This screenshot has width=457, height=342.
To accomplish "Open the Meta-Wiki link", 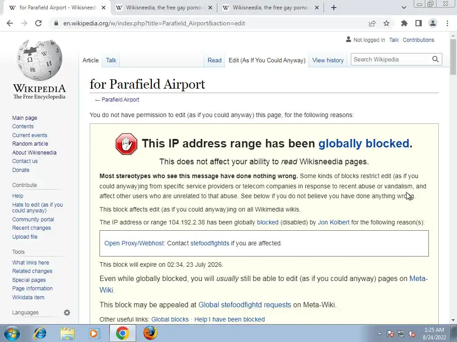I will pyautogui.click(x=419, y=279).
